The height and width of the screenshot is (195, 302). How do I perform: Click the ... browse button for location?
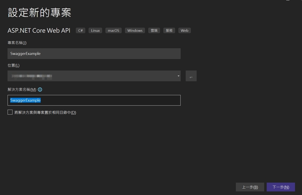click(191, 76)
